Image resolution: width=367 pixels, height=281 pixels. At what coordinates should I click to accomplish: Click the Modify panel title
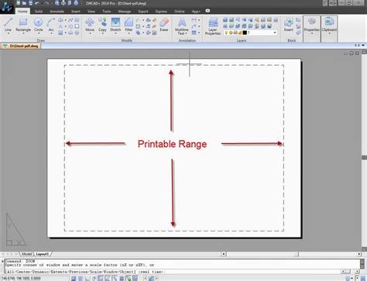(127, 40)
